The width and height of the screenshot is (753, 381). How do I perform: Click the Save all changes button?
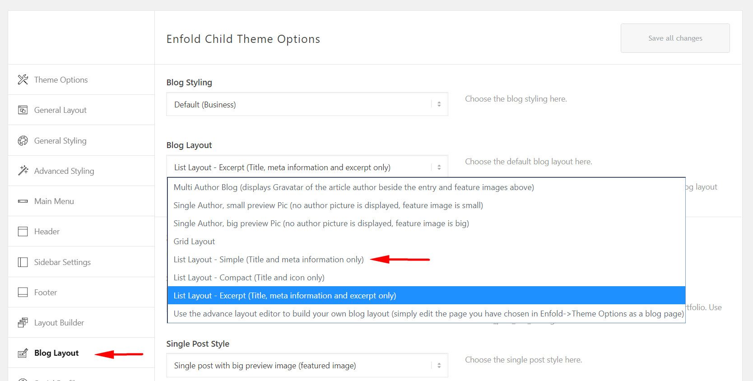675,38
